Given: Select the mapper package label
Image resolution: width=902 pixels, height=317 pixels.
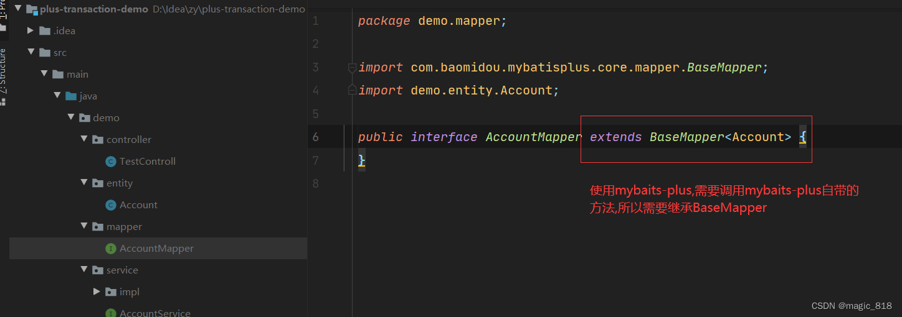Looking at the screenshot, I should 124,226.
